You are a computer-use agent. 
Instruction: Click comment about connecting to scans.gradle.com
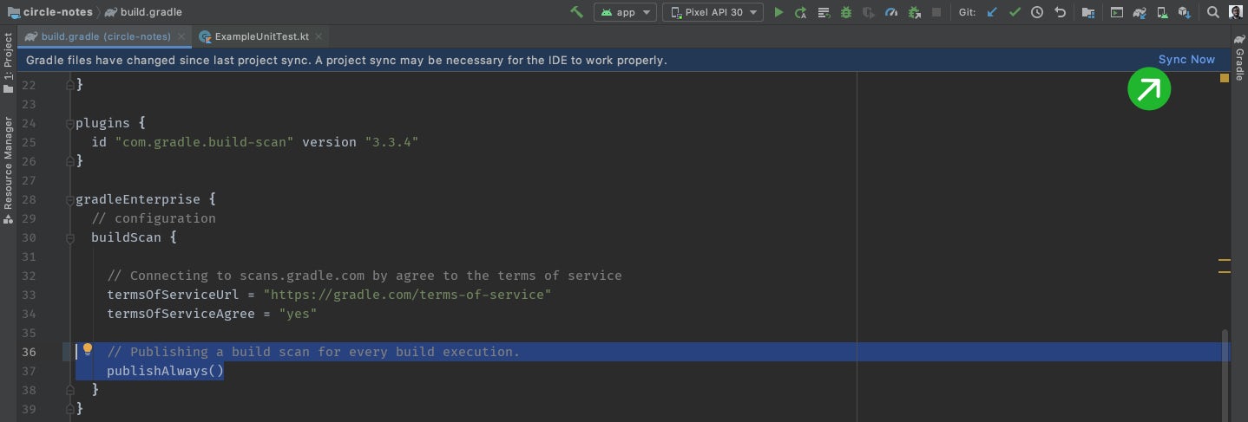[365, 276]
